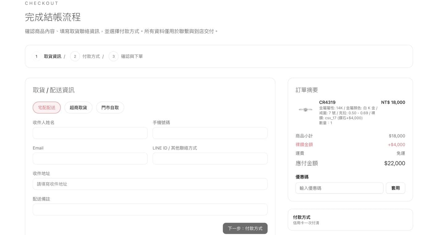
Task: Click the +$4,000 diamond amount
Action: [397, 145]
